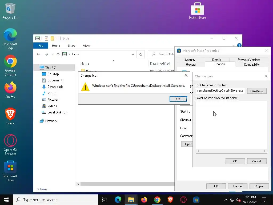The width and height of the screenshot is (273, 205).
Task: Open network status tray icon
Action: click(x=232, y=200)
